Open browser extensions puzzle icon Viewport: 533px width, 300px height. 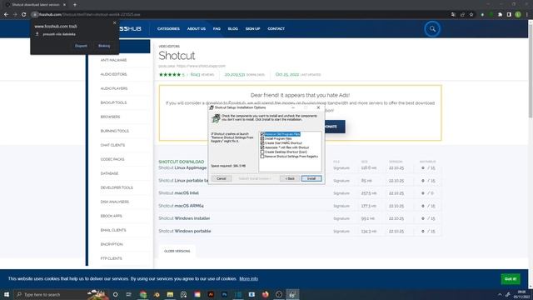500,15
